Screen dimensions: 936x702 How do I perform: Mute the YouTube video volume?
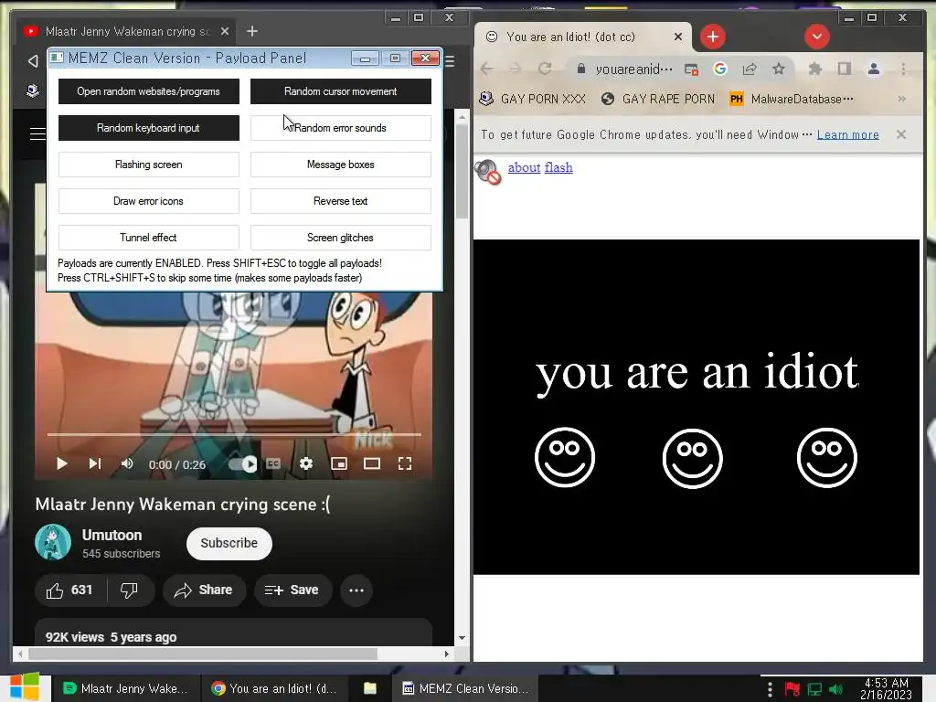pyautogui.click(x=127, y=463)
